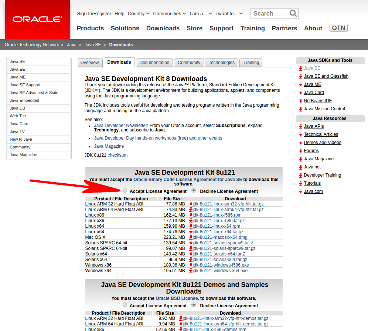
Task: Click red arrow icon beside Technical Articles
Action: (300, 134)
